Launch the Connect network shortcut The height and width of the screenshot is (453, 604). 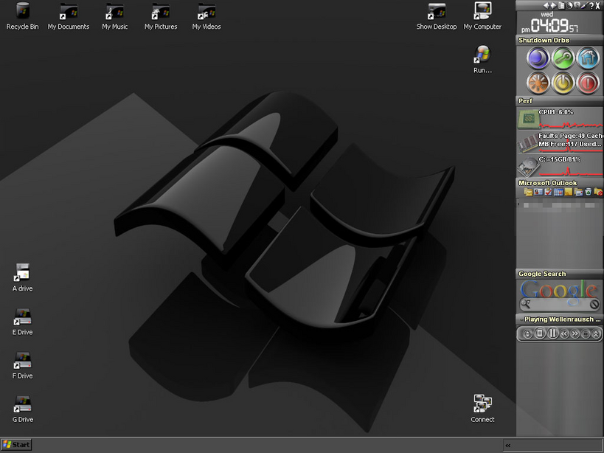coord(482,405)
